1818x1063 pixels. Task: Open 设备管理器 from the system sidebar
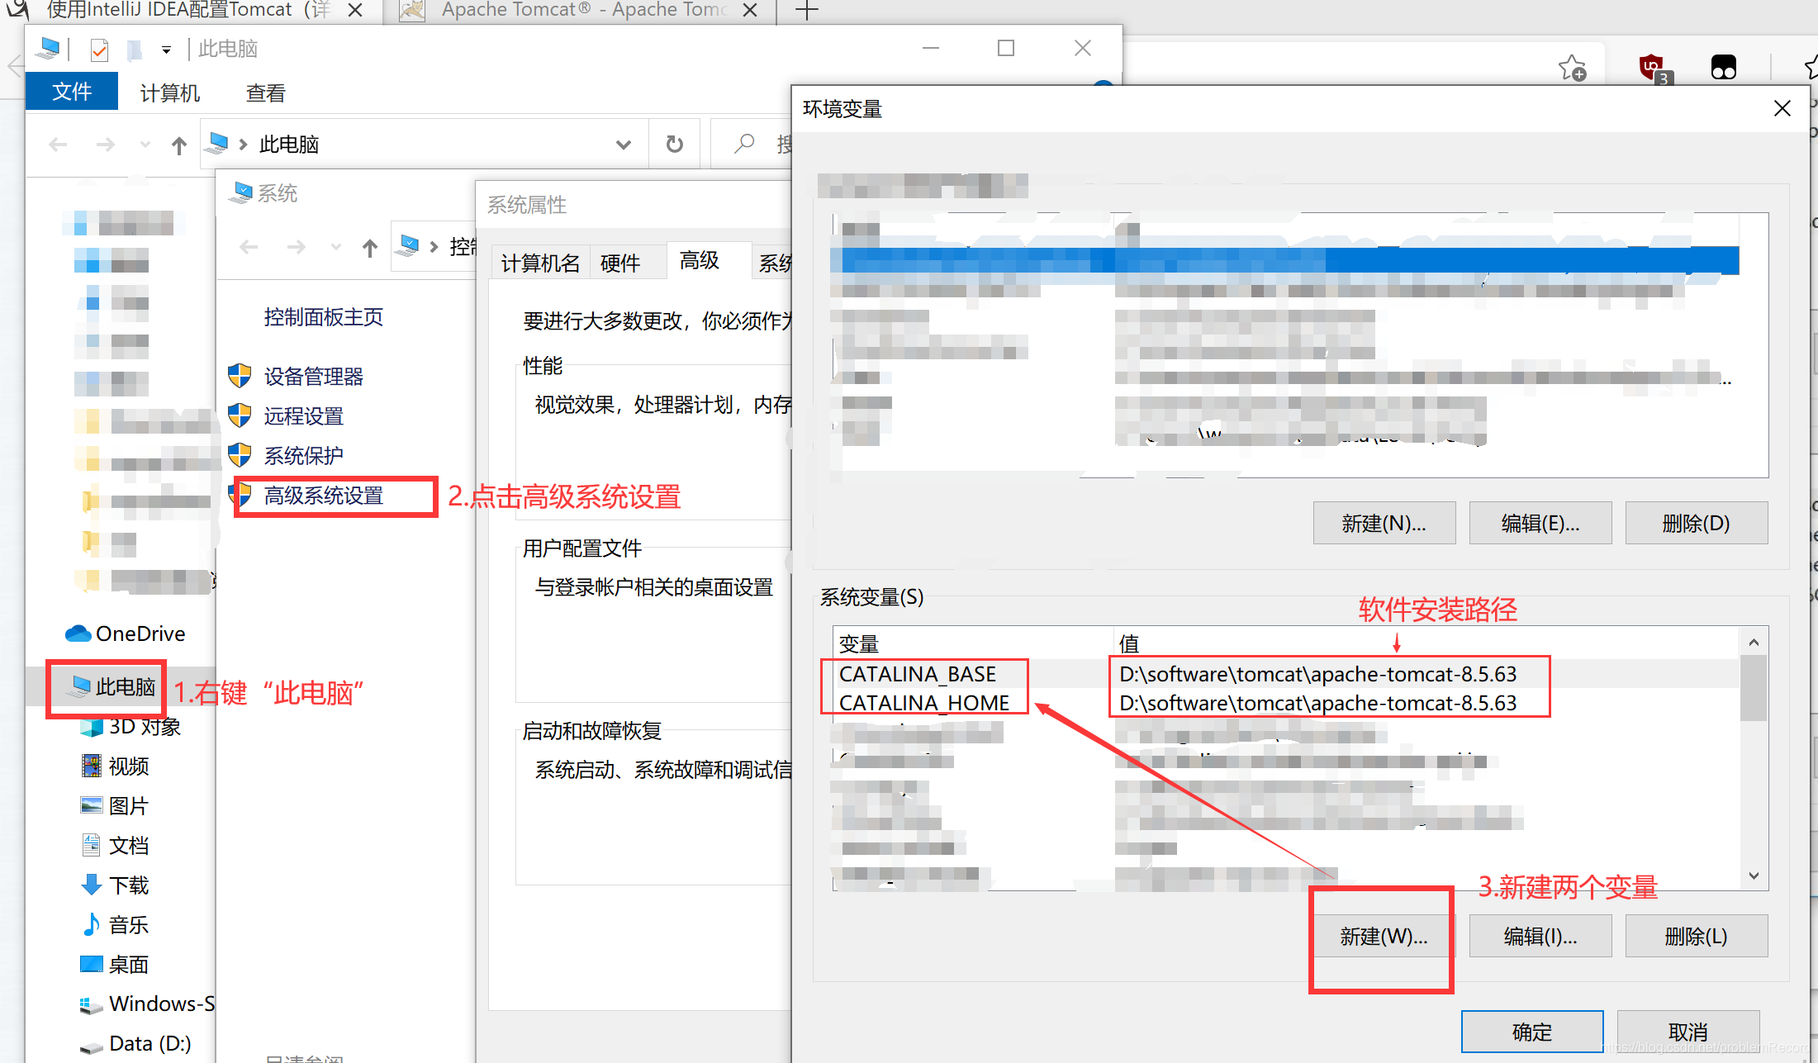tap(314, 376)
